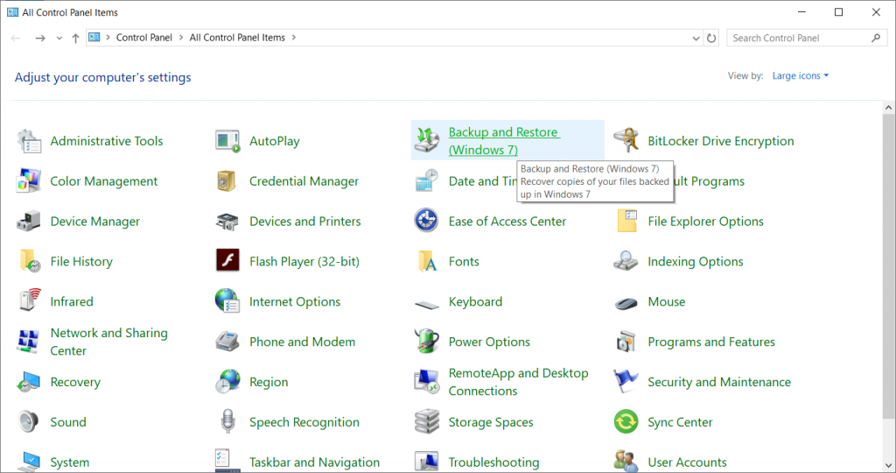
Task: Open the Region globe icon
Action: coord(227,382)
